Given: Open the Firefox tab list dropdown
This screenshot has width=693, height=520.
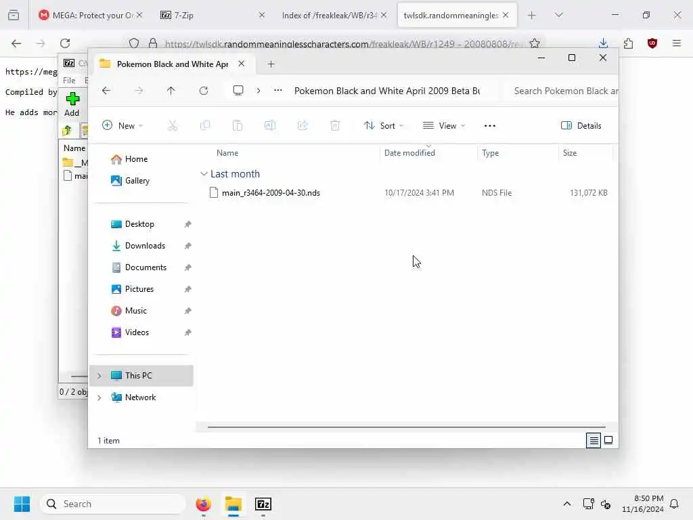Looking at the screenshot, I should 559,15.
